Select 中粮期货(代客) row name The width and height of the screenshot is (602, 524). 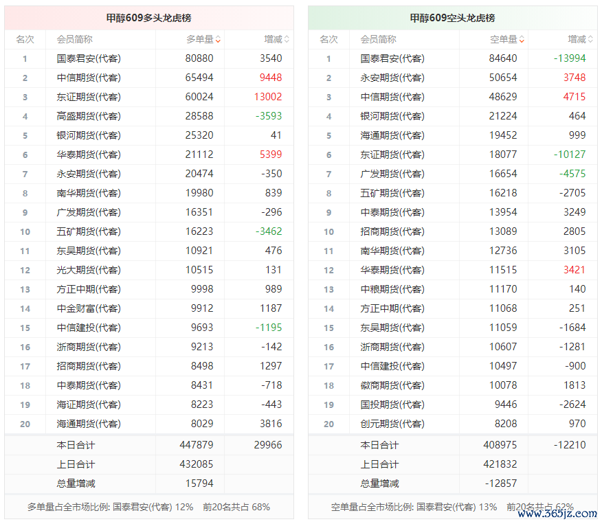[x=392, y=289]
